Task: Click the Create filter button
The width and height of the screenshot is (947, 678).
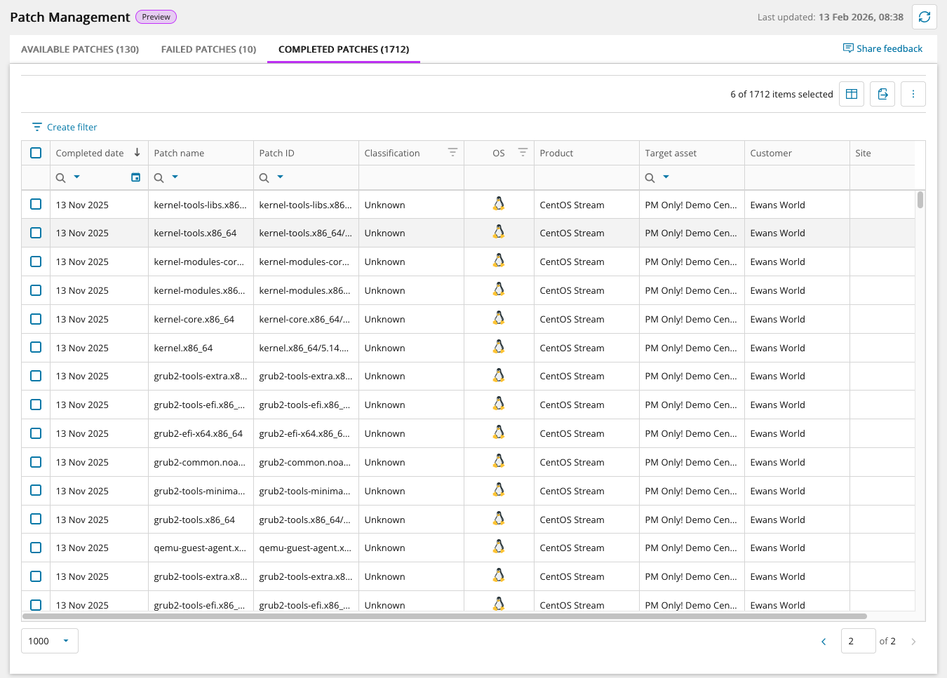Action: [65, 127]
